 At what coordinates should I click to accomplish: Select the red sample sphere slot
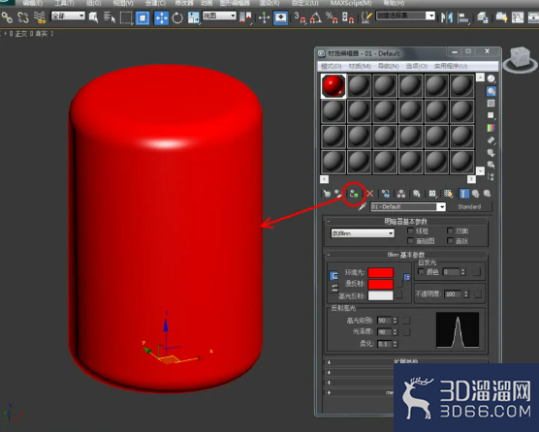pos(333,86)
